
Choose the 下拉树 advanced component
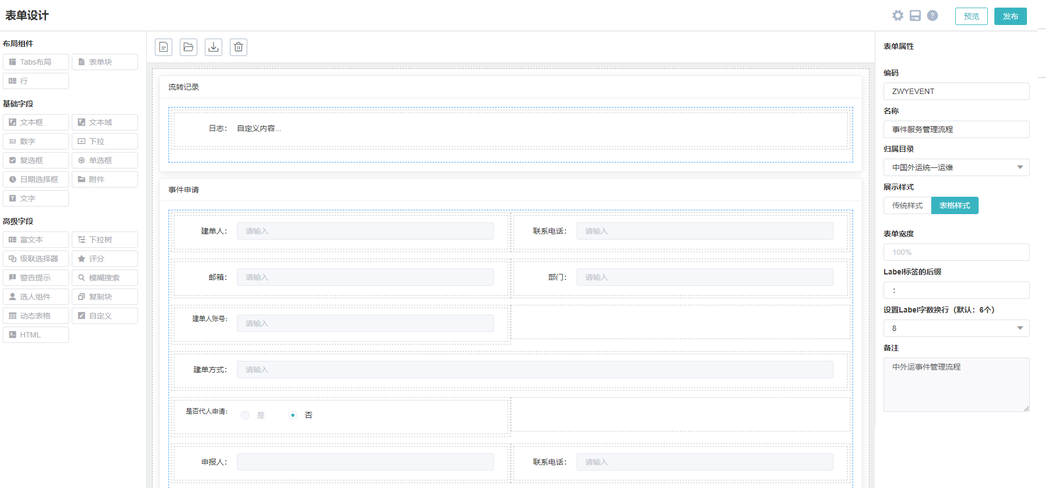pos(105,240)
